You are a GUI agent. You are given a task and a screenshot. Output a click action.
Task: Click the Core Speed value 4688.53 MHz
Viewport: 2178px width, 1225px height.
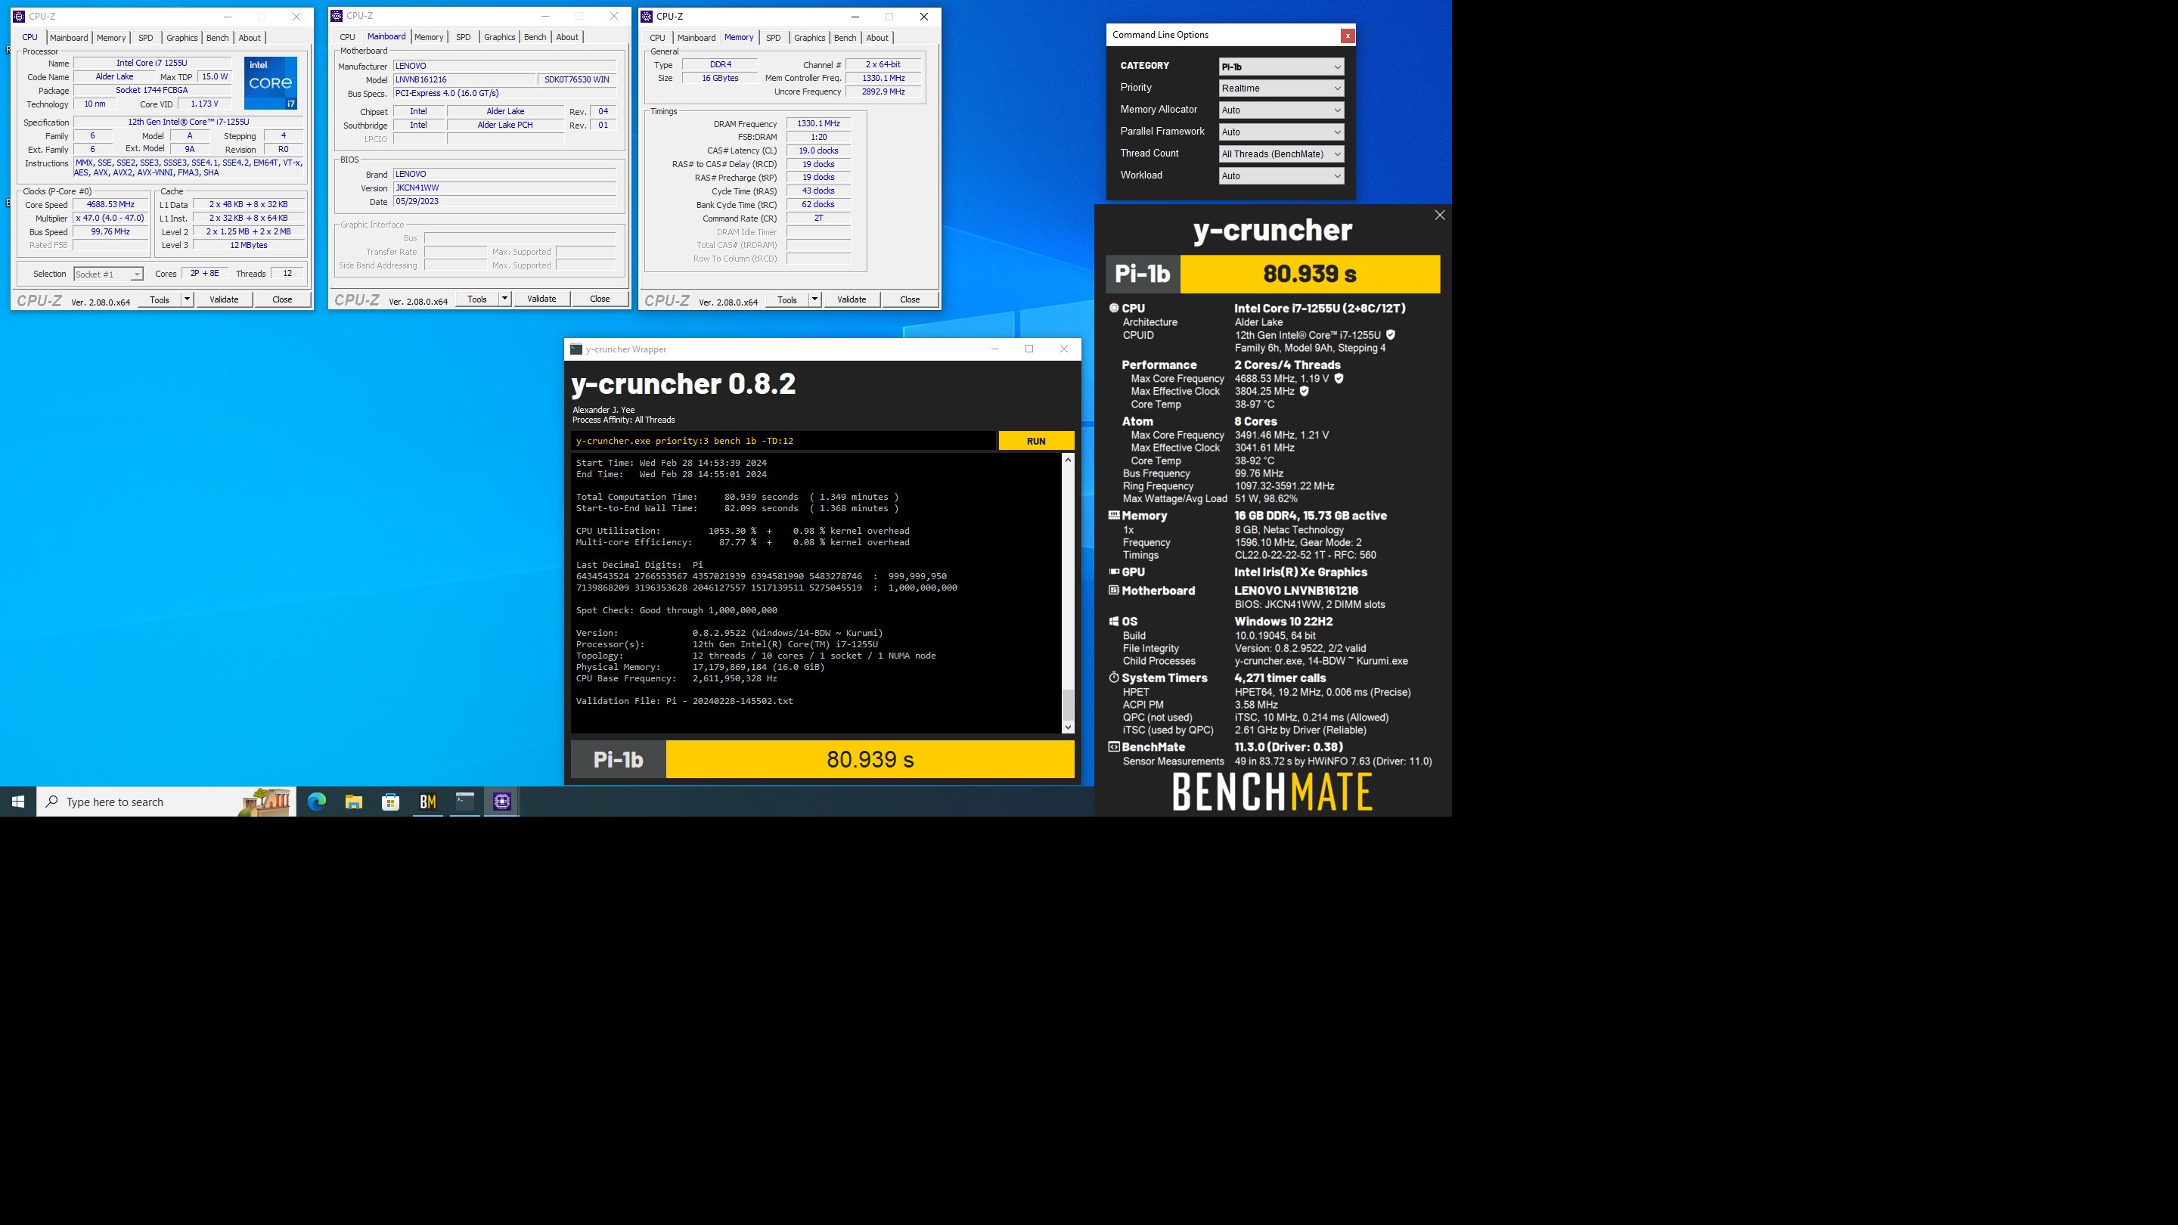click(110, 205)
